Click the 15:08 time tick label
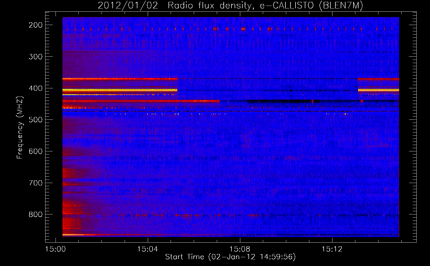Viewport: 430px width, 266px height. pos(240,249)
